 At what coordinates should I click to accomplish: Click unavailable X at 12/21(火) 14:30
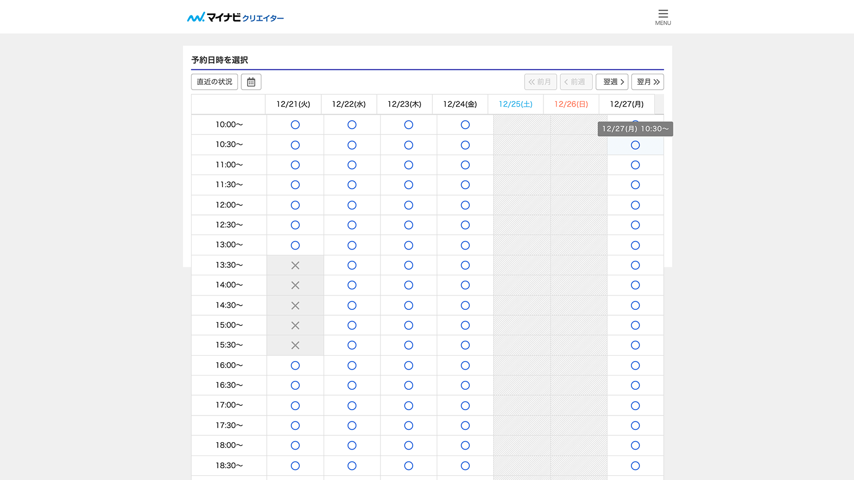(295, 306)
